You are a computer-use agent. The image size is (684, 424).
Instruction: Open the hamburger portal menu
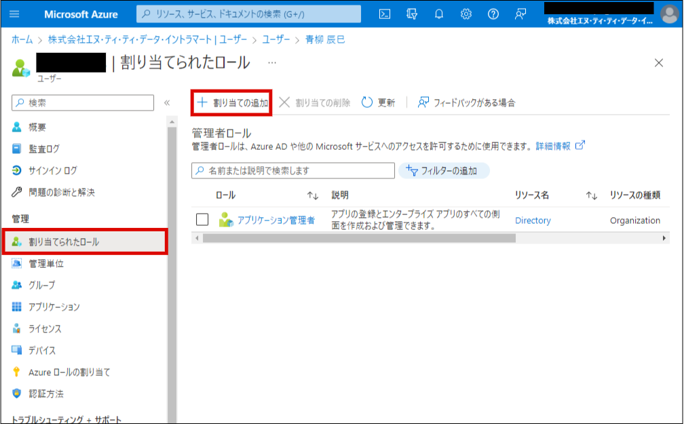click(x=15, y=14)
